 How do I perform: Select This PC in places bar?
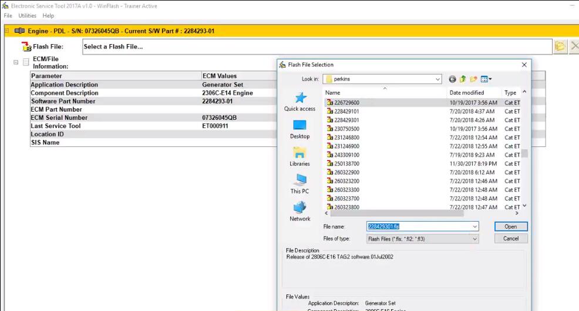300,184
